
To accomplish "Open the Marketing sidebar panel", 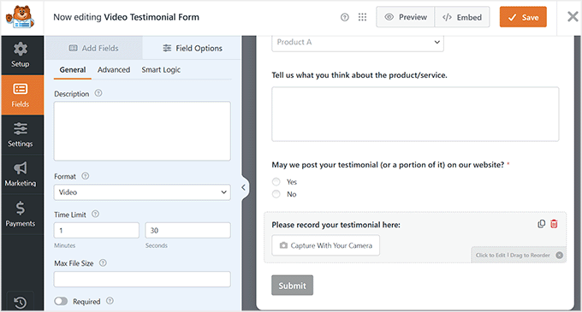I will coord(21,174).
